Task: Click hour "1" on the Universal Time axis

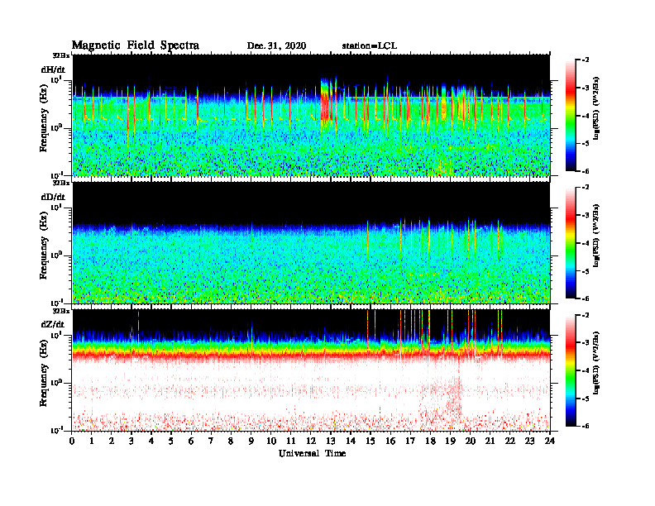Action: [x=92, y=441]
